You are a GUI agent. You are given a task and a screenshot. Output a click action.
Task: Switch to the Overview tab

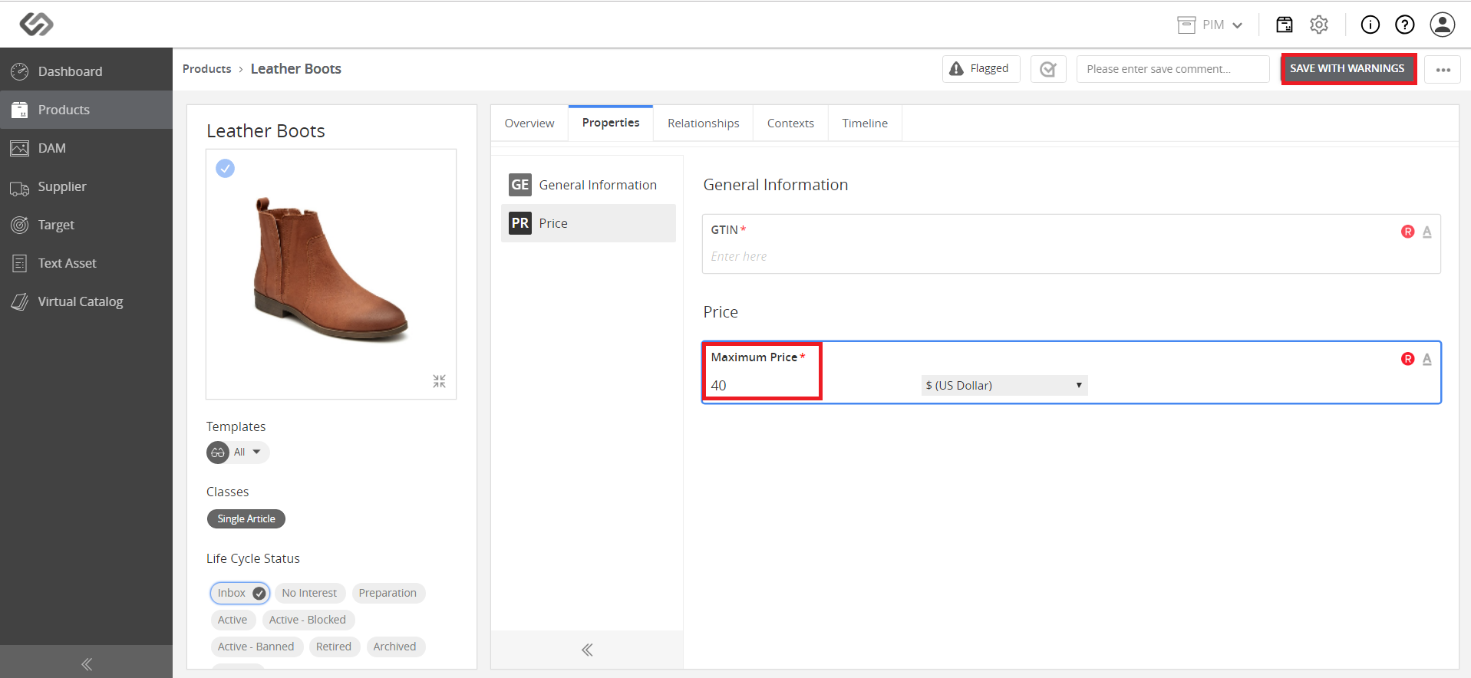[529, 123]
